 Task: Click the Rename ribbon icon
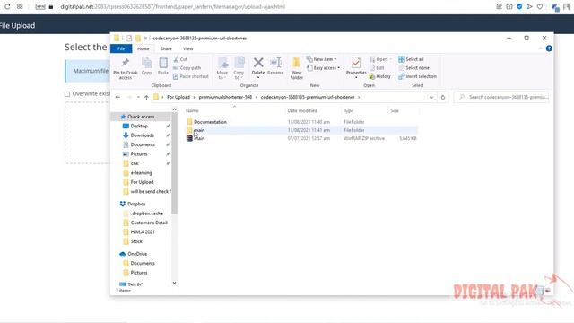[275, 62]
